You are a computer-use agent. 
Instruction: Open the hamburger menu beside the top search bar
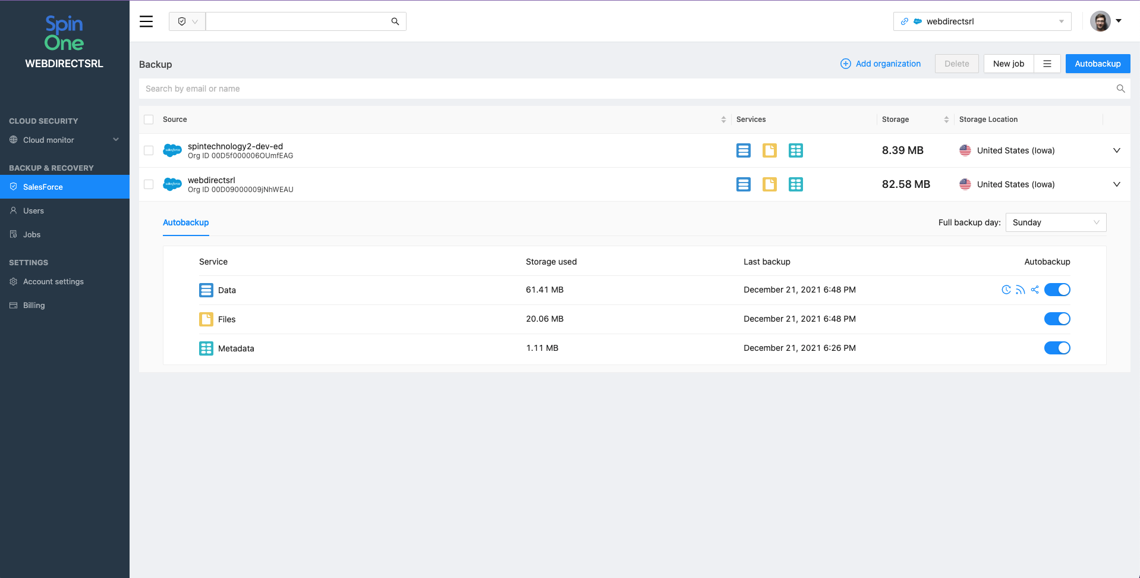pyautogui.click(x=146, y=21)
